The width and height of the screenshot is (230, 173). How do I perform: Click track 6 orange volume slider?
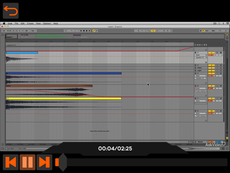point(211,88)
